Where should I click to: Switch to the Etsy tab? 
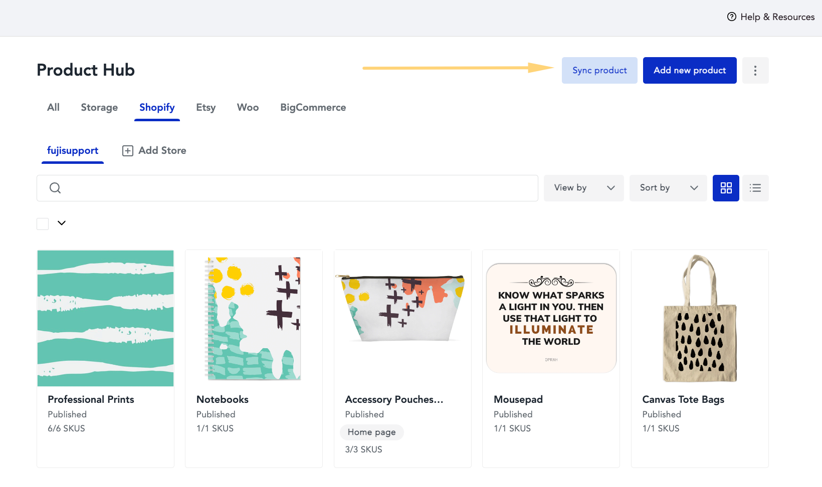[x=205, y=107]
